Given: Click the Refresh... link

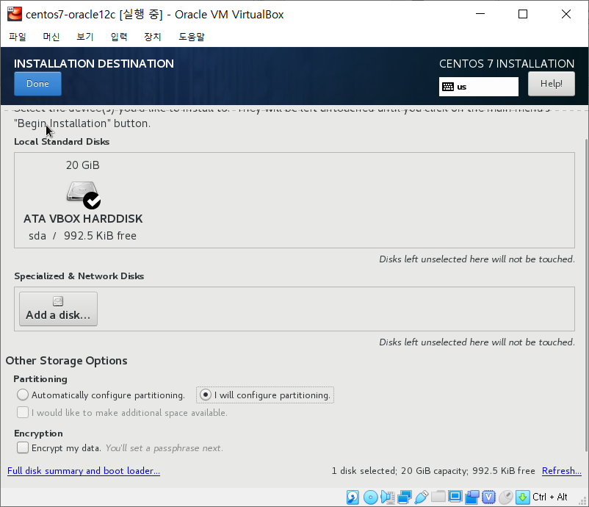Looking at the screenshot, I should (x=562, y=470).
